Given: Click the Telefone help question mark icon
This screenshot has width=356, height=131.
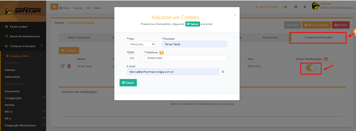Looking at the screenshot, I should click(161, 53).
